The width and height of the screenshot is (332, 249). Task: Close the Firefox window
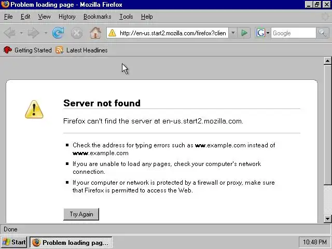click(326, 5)
